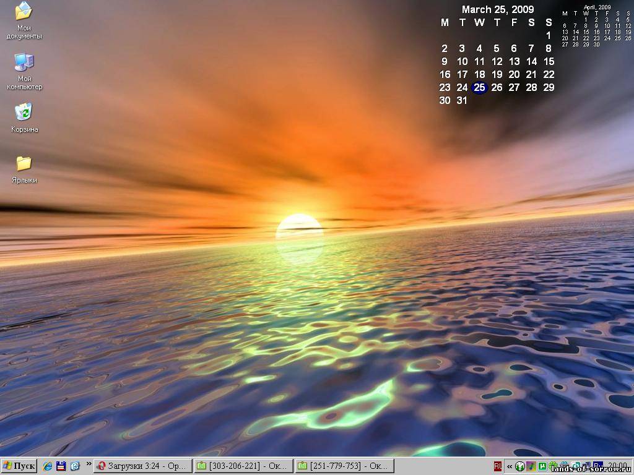Expand hidden system tray icons chevron
The height and width of the screenshot is (475, 634).
click(510, 466)
